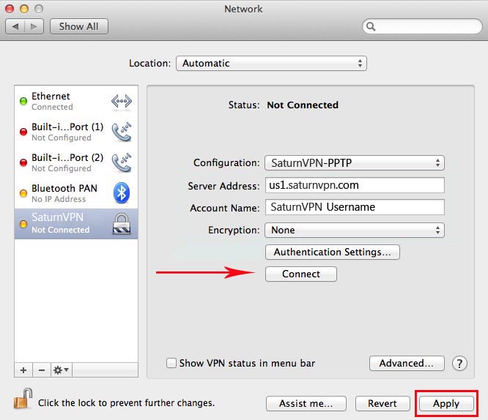The height and width of the screenshot is (420, 488).
Task: Focus the search field in the toolbar
Action: (x=422, y=27)
